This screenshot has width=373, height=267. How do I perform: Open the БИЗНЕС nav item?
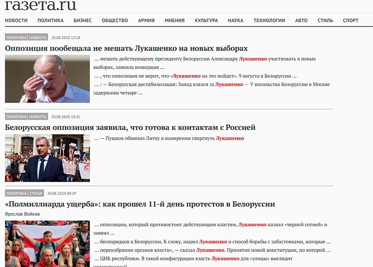click(x=83, y=21)
